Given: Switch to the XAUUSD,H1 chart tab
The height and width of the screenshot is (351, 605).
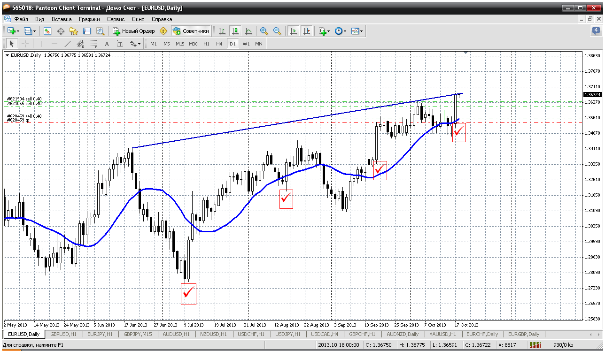Looking at the screenshot, I should tap(442, 335).
